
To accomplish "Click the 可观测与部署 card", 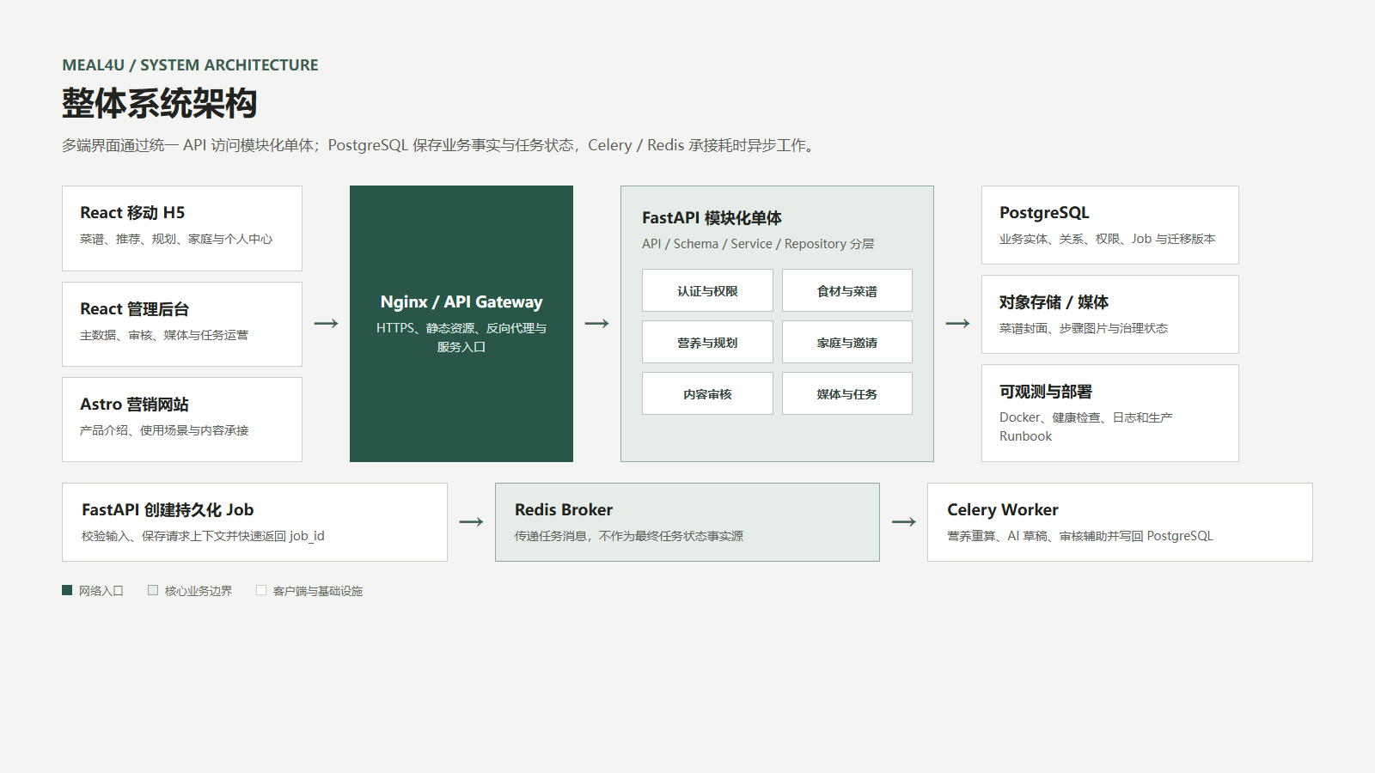I will [1110, 413].
